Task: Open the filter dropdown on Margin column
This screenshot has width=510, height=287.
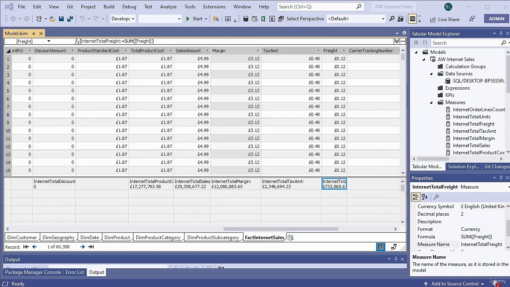Action: click(x=257, y=51)
